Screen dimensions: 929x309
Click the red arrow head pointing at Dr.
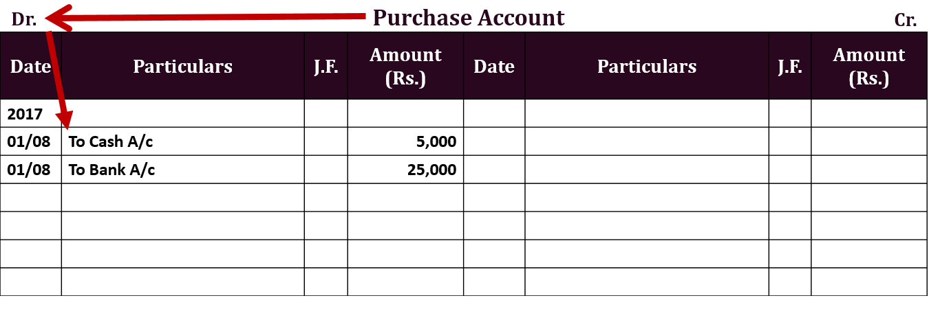coord(57,16)
